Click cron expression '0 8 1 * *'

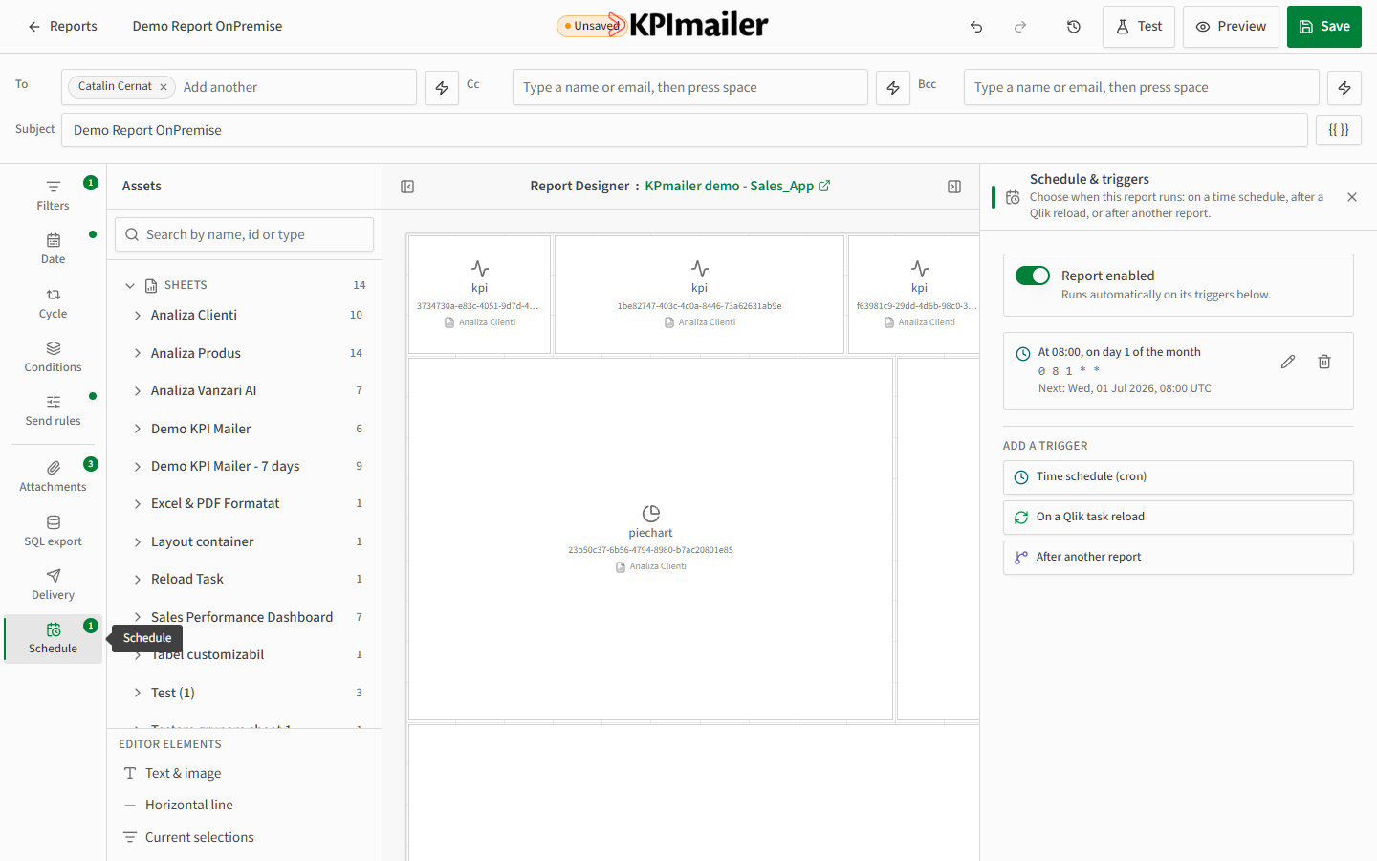point(1069,371)
